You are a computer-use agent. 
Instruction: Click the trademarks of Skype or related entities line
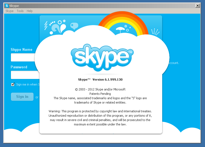pyautogui.click(x=100, y=102)
